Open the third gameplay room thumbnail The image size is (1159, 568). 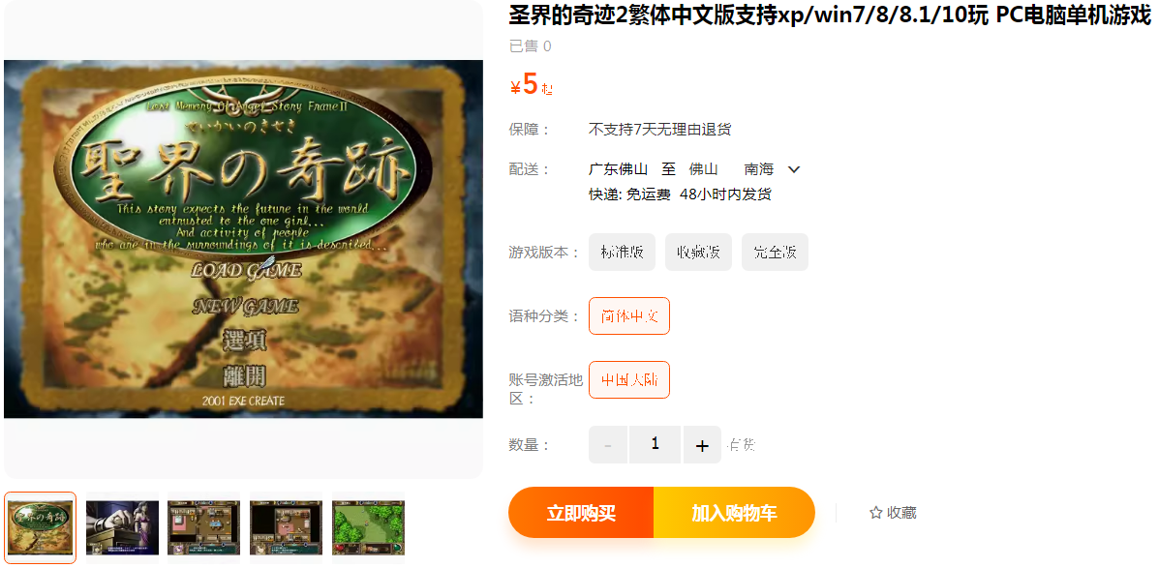pyautogui.click(x=204, y=527)
